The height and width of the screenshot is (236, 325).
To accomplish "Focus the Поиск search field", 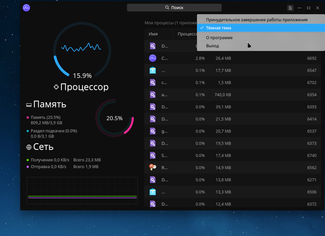I will click(x=174, y=8).
